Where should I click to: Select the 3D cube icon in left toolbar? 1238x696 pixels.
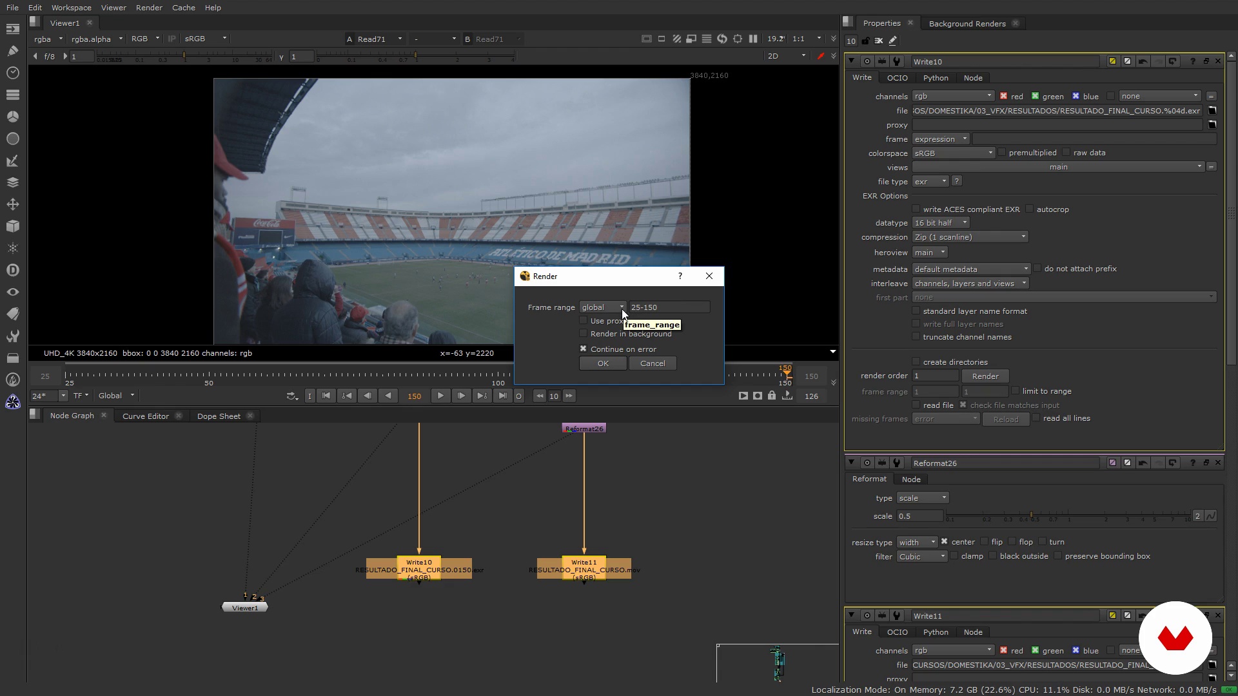(x=12, y=226)
